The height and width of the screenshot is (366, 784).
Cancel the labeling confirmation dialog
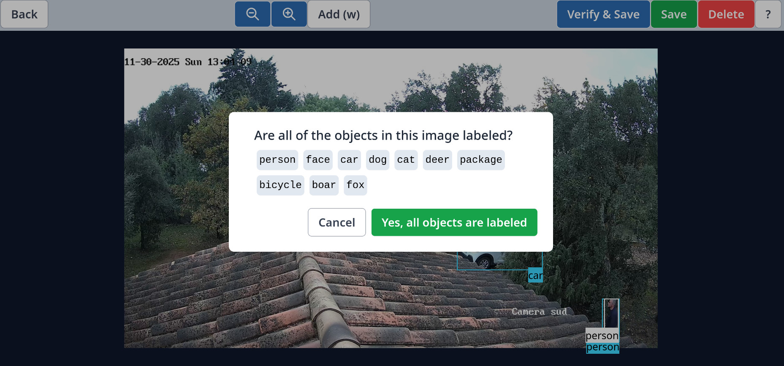click(x=336, y=222)
